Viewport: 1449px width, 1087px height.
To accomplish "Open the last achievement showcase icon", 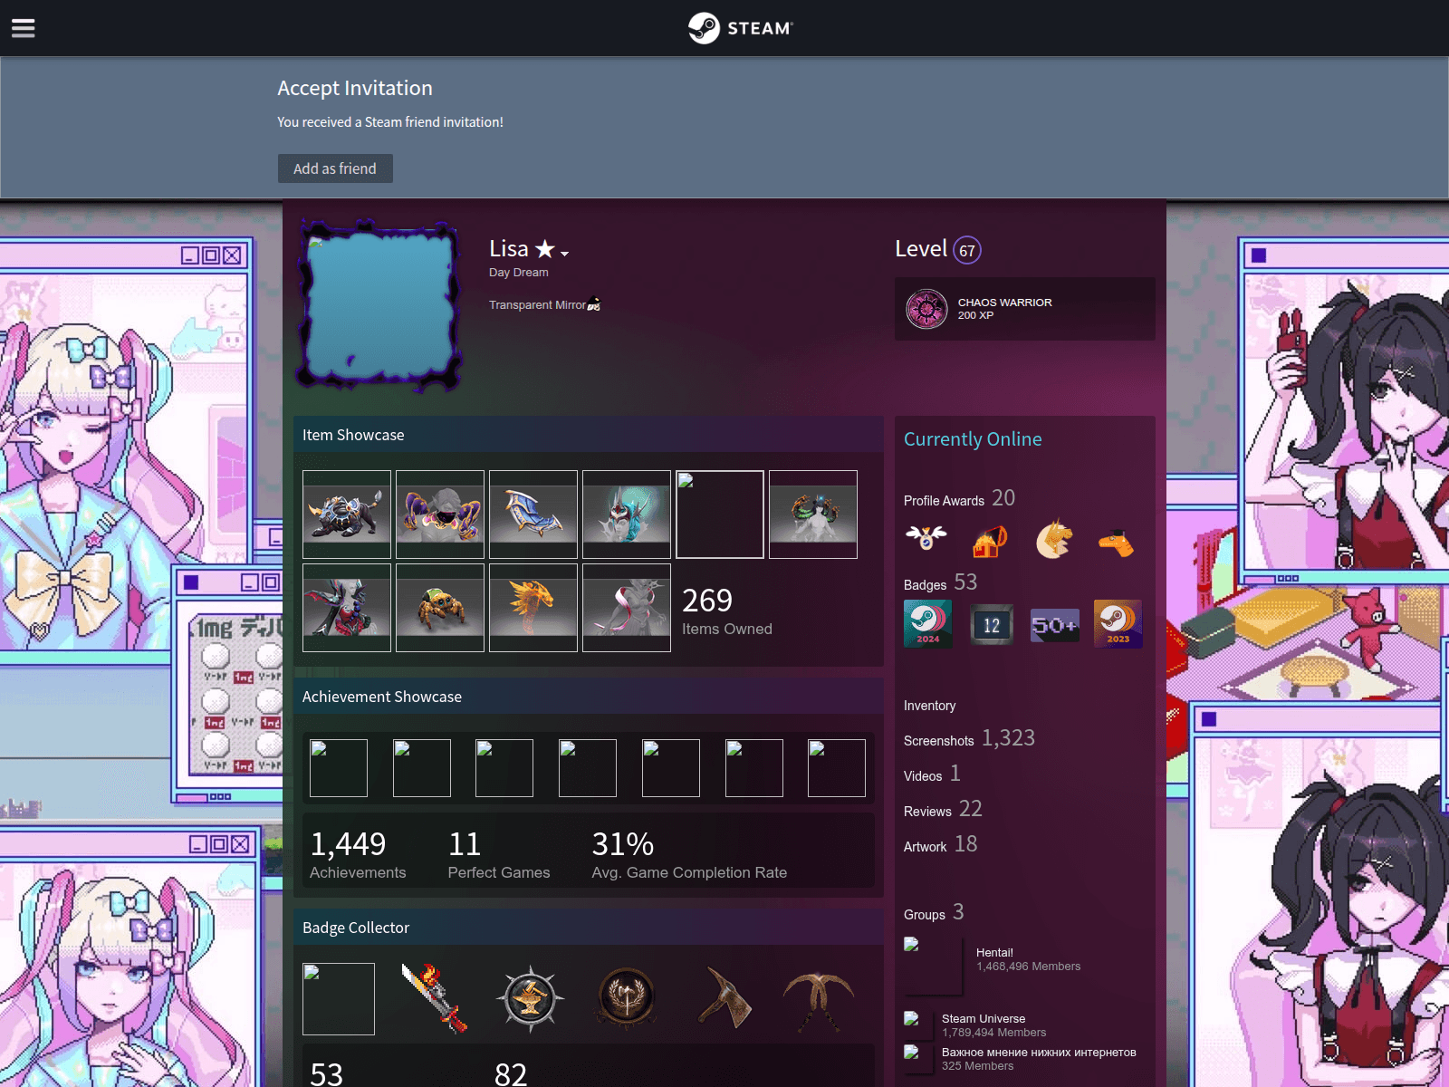I will (x=837, y=768).
